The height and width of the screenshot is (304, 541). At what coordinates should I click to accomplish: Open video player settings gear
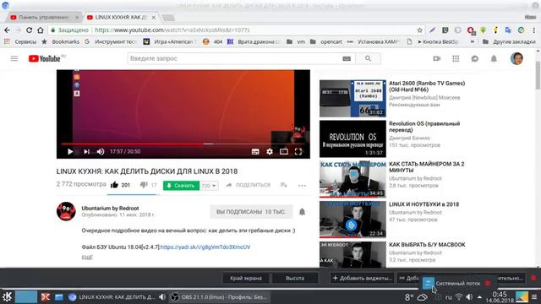[270, 152]
